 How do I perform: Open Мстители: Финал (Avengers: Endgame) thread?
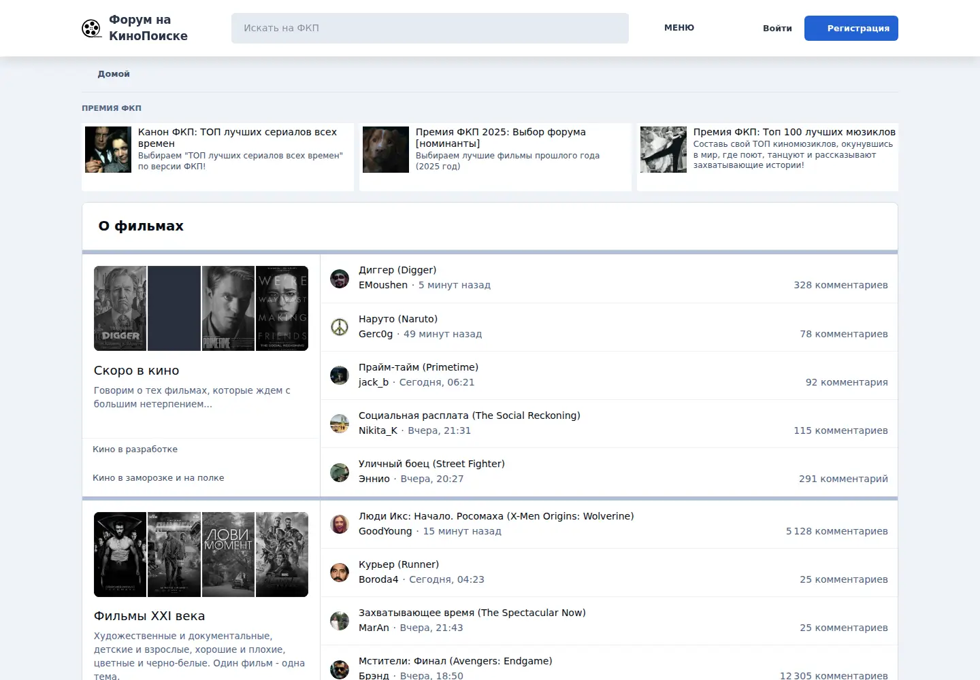point(455,661)
